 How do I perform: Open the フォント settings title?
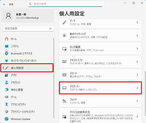click(x=73, y=99)
